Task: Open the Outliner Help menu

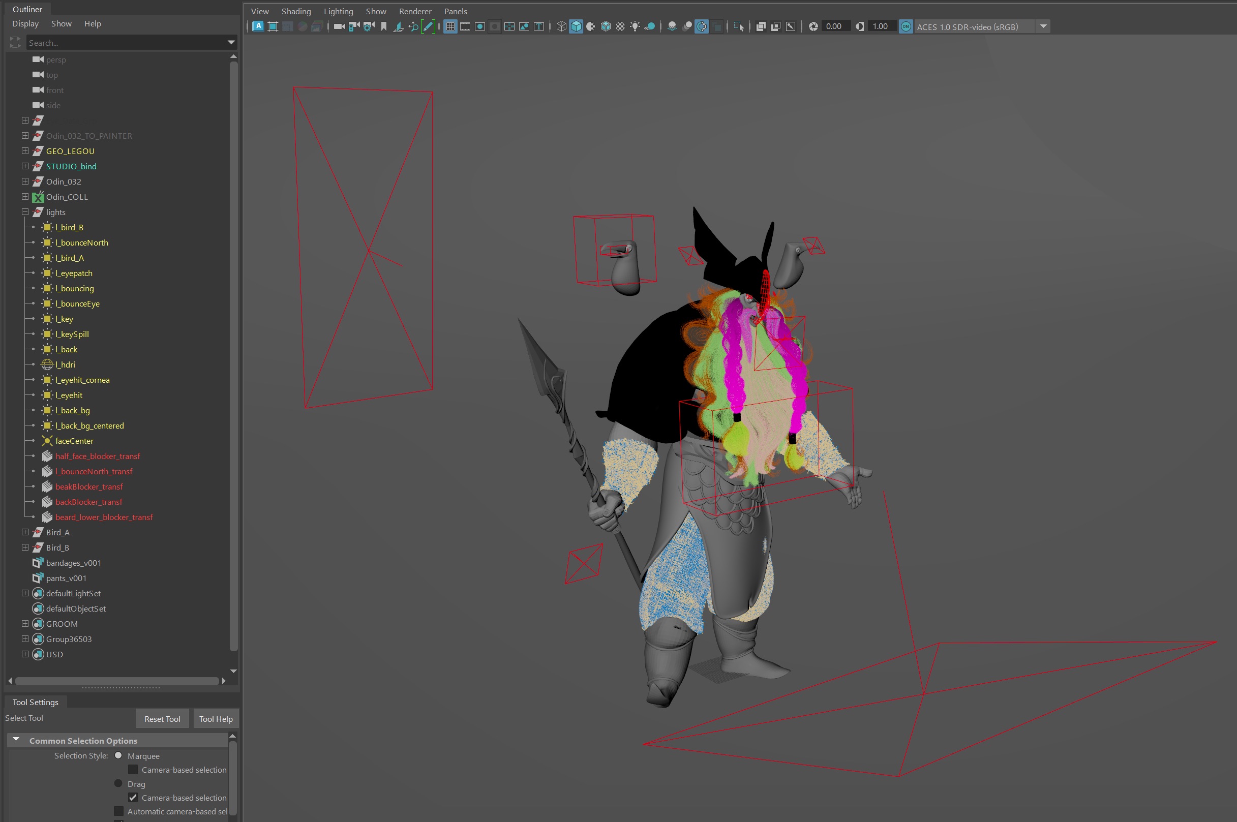Action: click(93, 23)
